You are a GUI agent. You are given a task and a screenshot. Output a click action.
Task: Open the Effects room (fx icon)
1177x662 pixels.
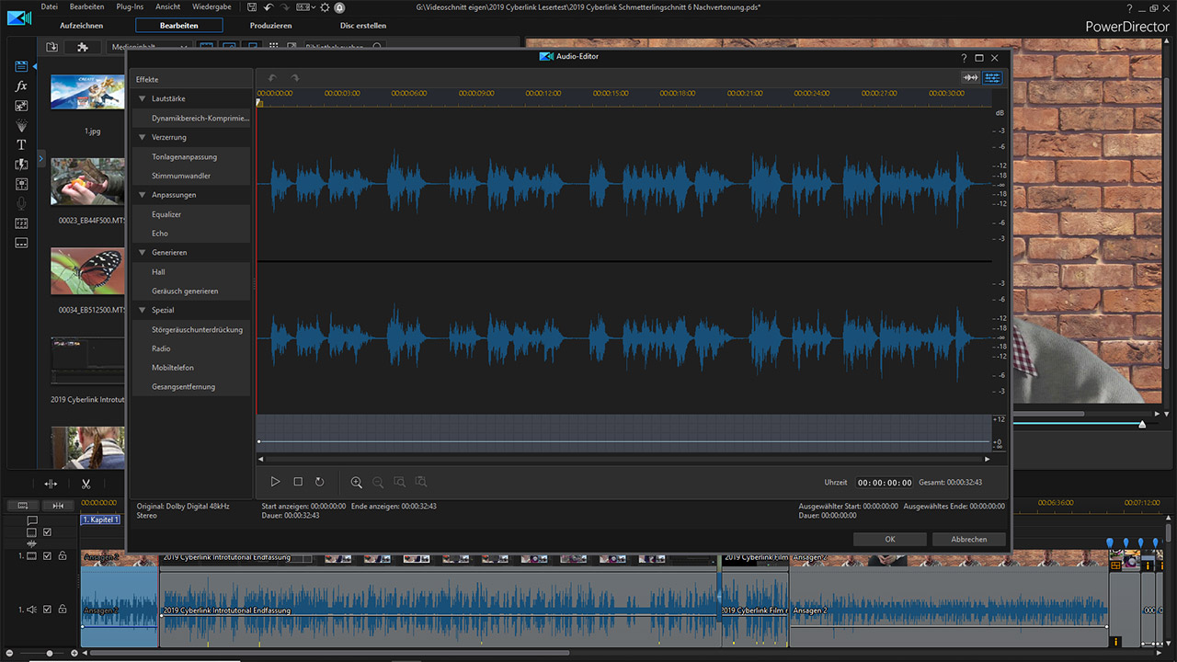21,86
